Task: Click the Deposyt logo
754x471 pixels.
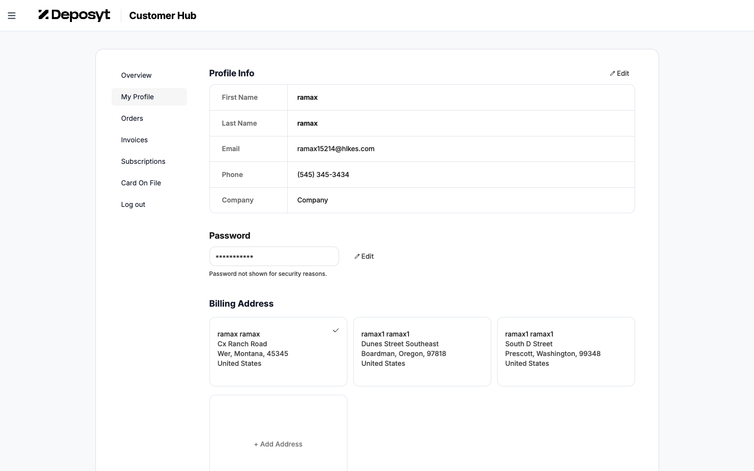Action: (x=74, y=15)
